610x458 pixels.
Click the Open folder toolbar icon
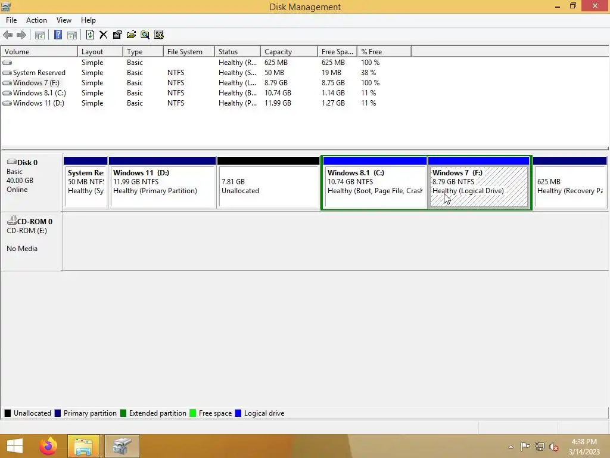point(131,35)
